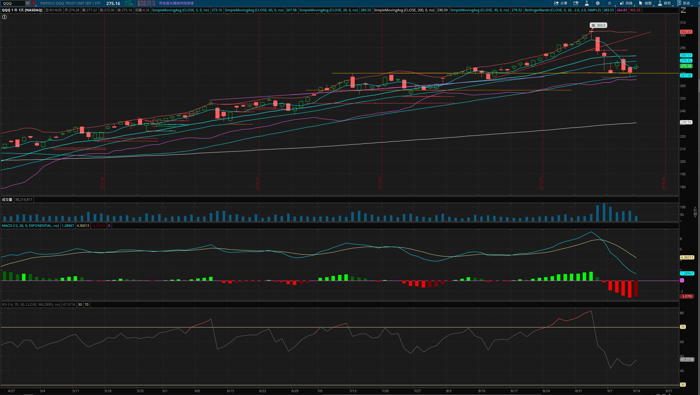Open the chart info card icon
Screen dimensions: 700x395
point(576,3)
